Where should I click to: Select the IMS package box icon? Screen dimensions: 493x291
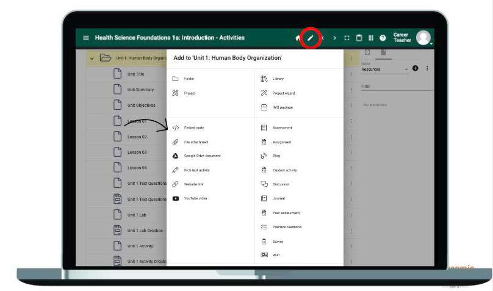point(264,107)
